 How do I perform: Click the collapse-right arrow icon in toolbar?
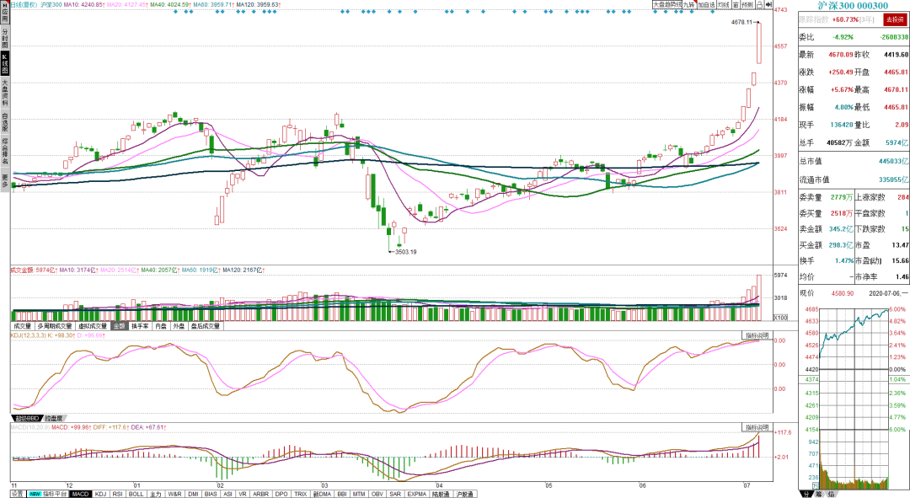(x=768, y=5)
